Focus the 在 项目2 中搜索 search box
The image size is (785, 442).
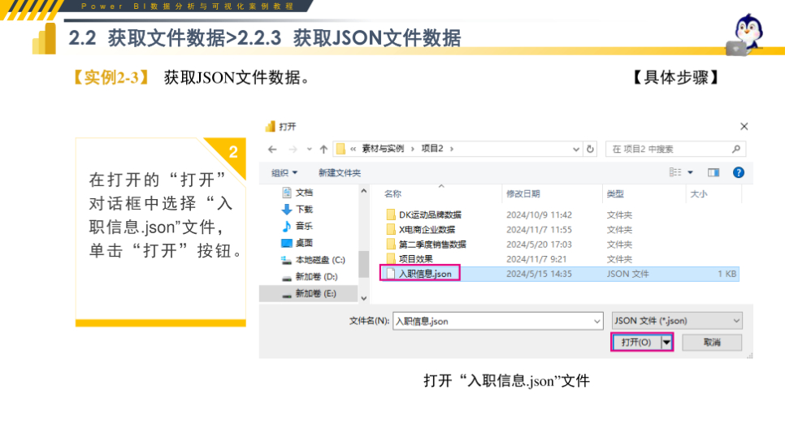tap(676, 149)
